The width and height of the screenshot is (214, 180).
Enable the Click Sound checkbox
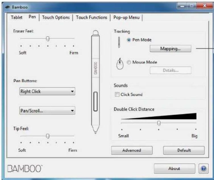point(117,94)
